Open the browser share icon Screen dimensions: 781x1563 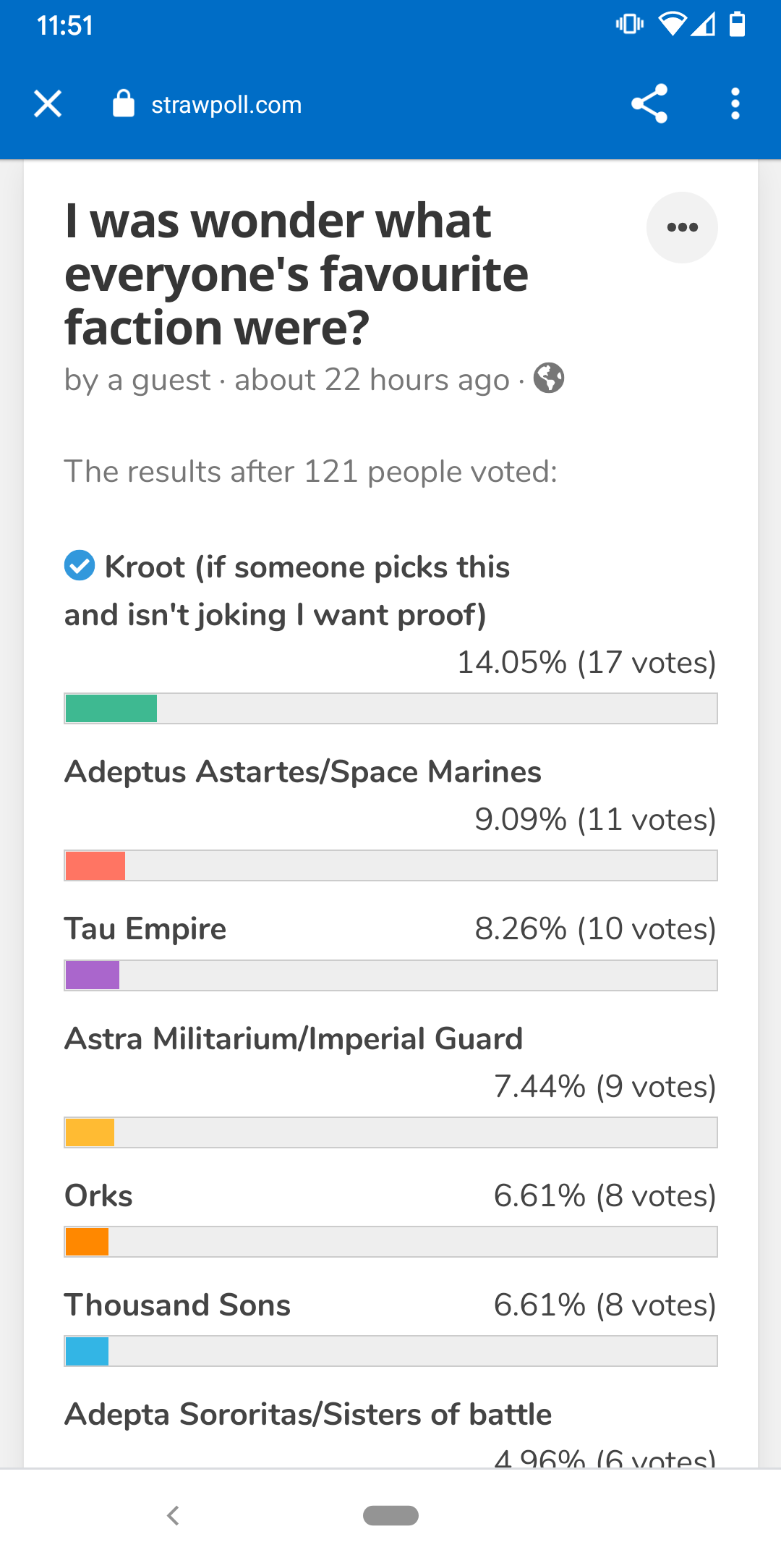coord(649,103)
